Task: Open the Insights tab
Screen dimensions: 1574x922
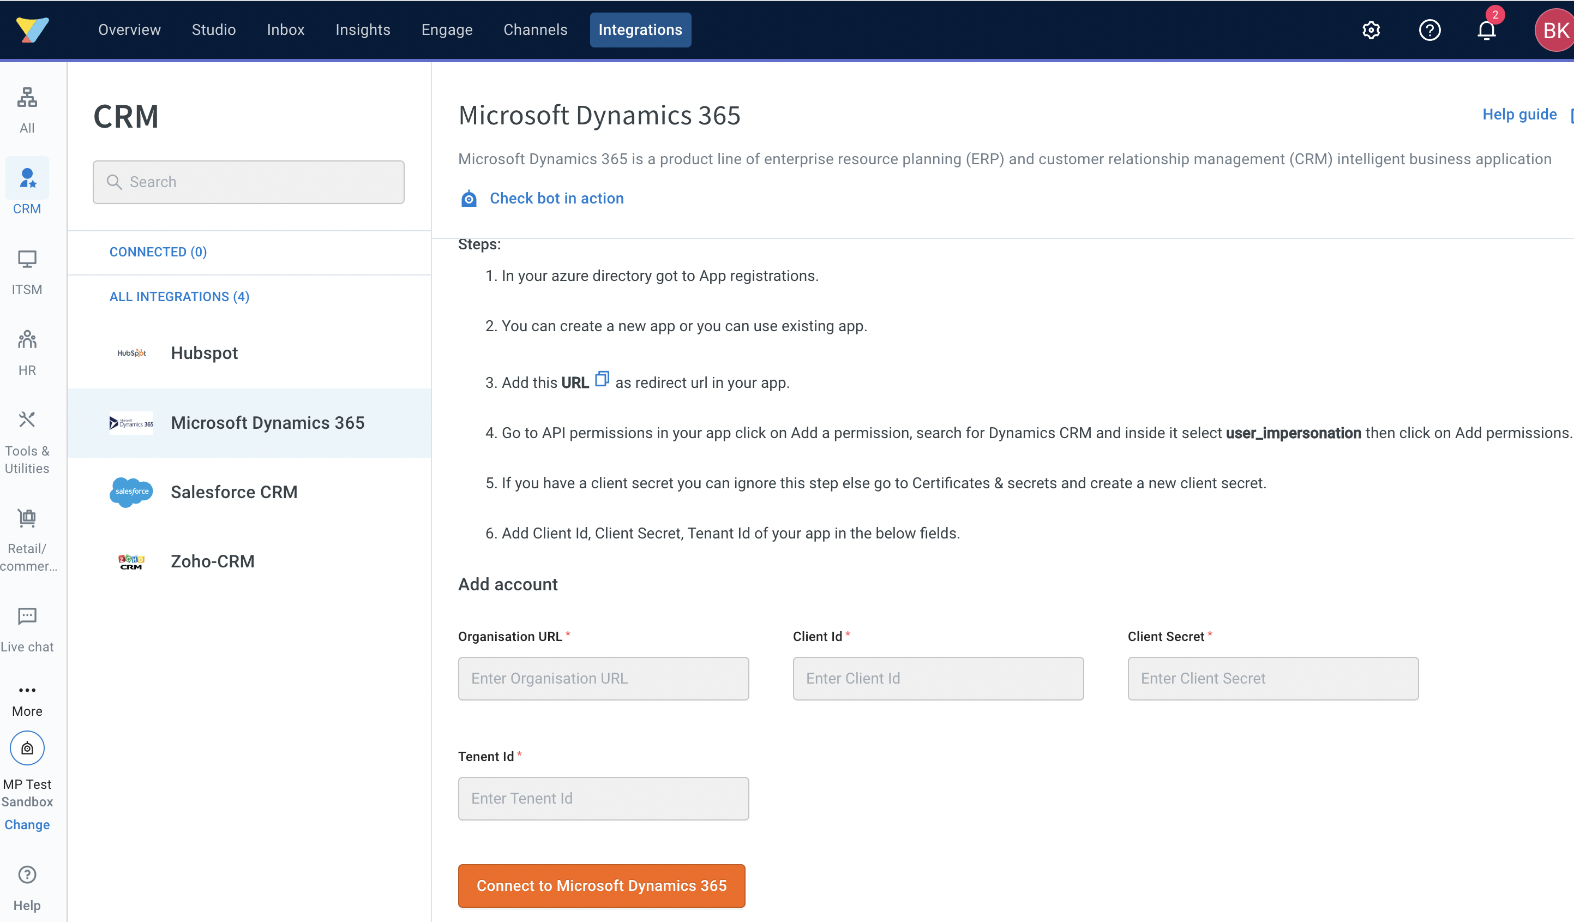Action: click(363, 30)
